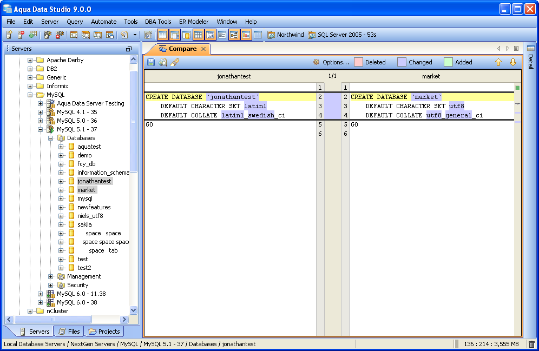The image size is (539, 351).
Task: Click the Register Server toolbar icon
Action: [x=9, y=35]
